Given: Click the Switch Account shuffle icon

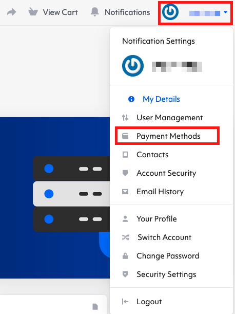Looking at the screenshot, I should pos(126,237).
